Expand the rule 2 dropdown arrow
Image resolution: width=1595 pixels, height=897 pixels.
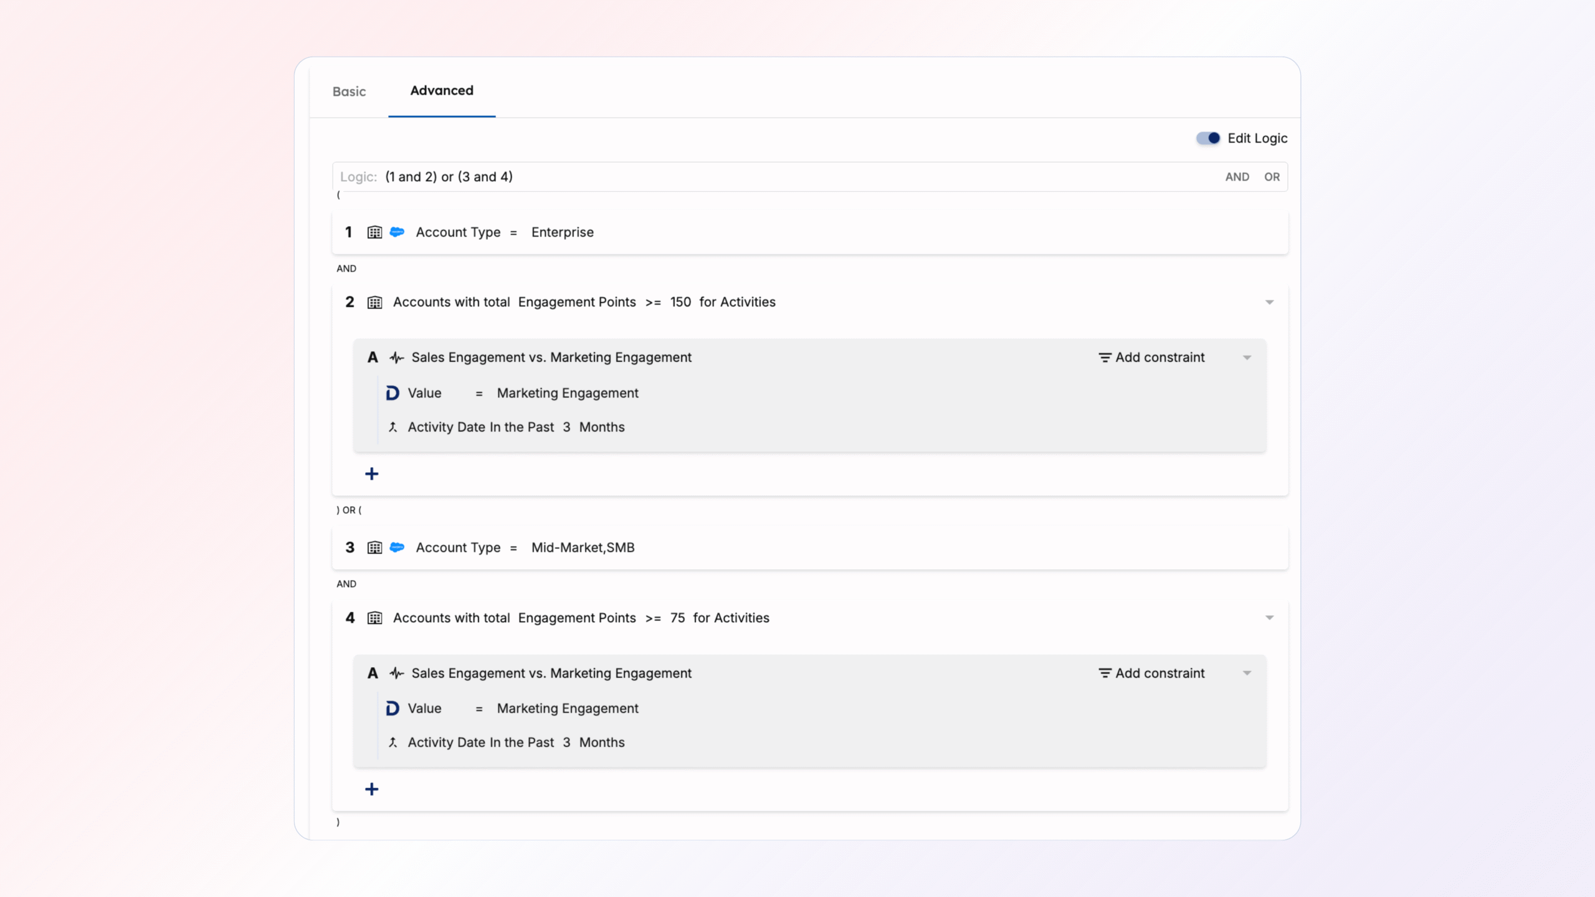[x=1269, y=303]
